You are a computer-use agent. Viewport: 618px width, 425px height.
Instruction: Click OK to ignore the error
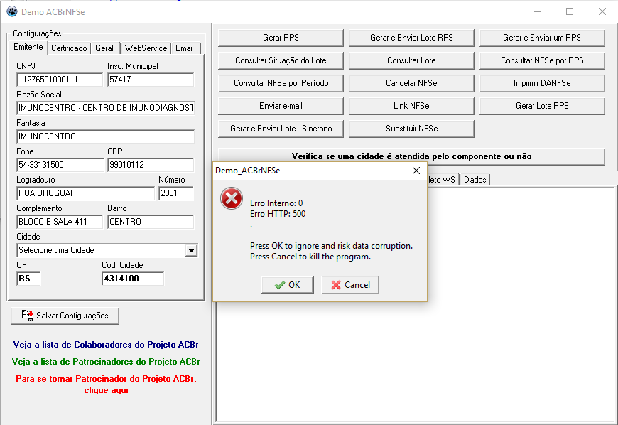click(x=287, y=285)
